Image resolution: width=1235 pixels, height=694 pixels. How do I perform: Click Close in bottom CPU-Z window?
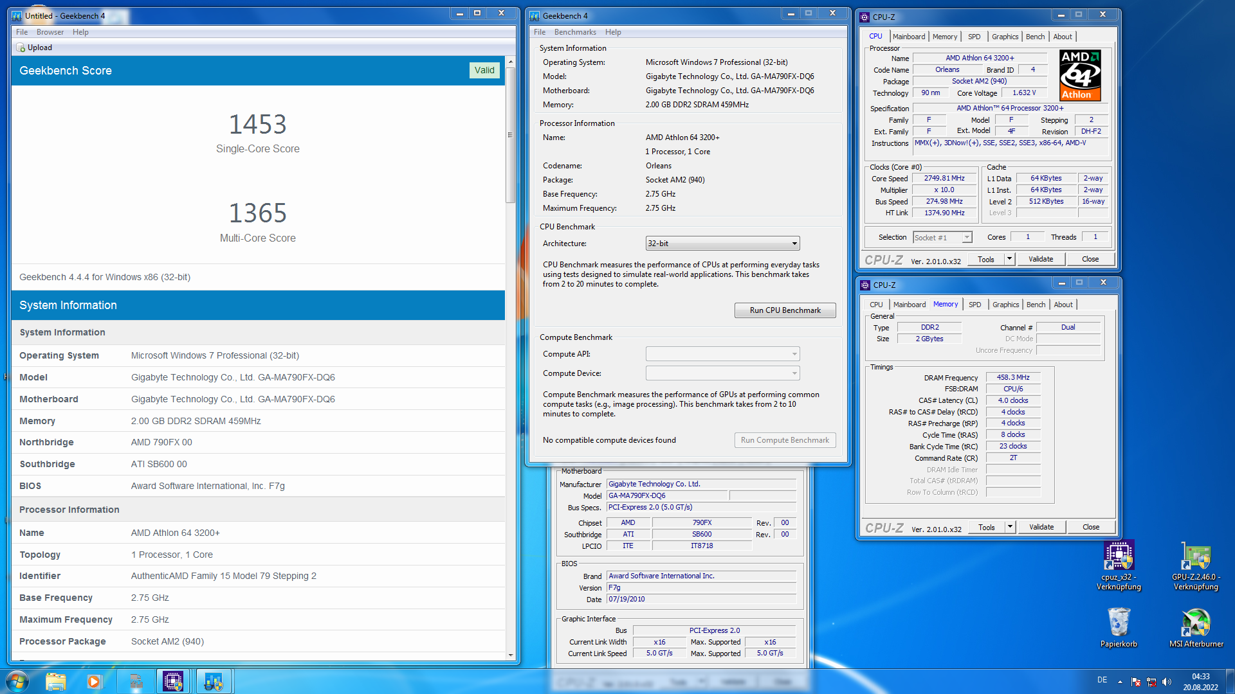point(1091,527)
